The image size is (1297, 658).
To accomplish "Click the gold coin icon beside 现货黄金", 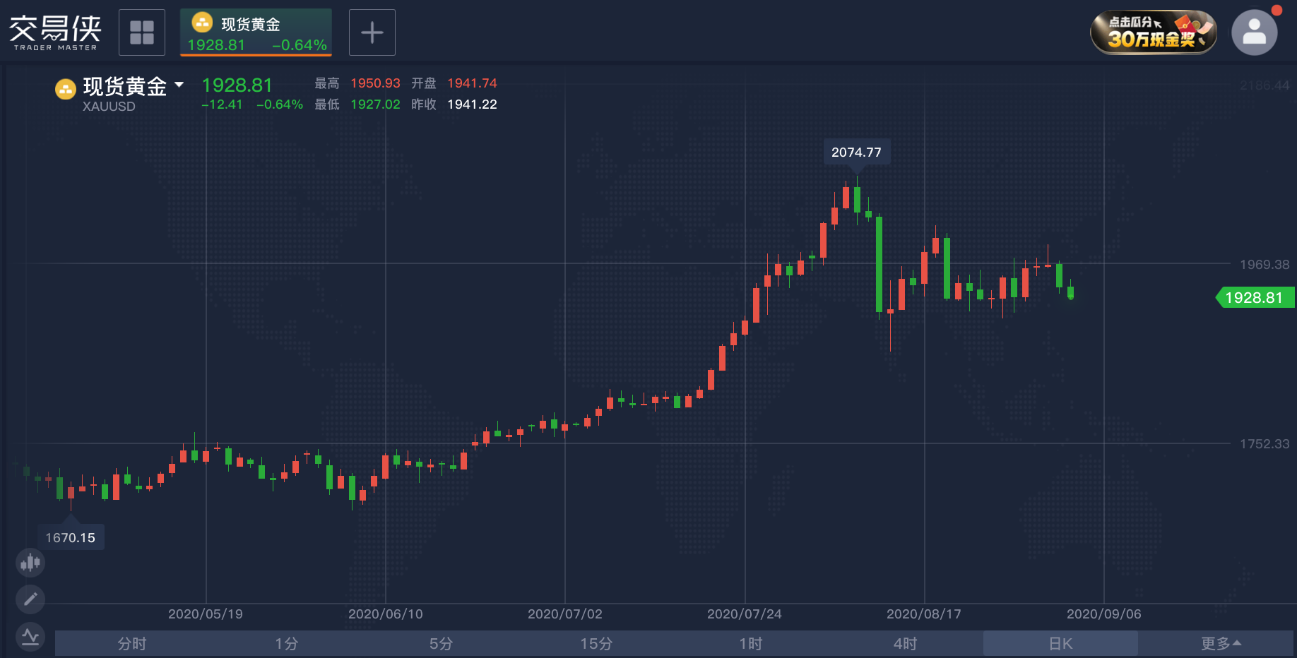I will click(66, 89).
